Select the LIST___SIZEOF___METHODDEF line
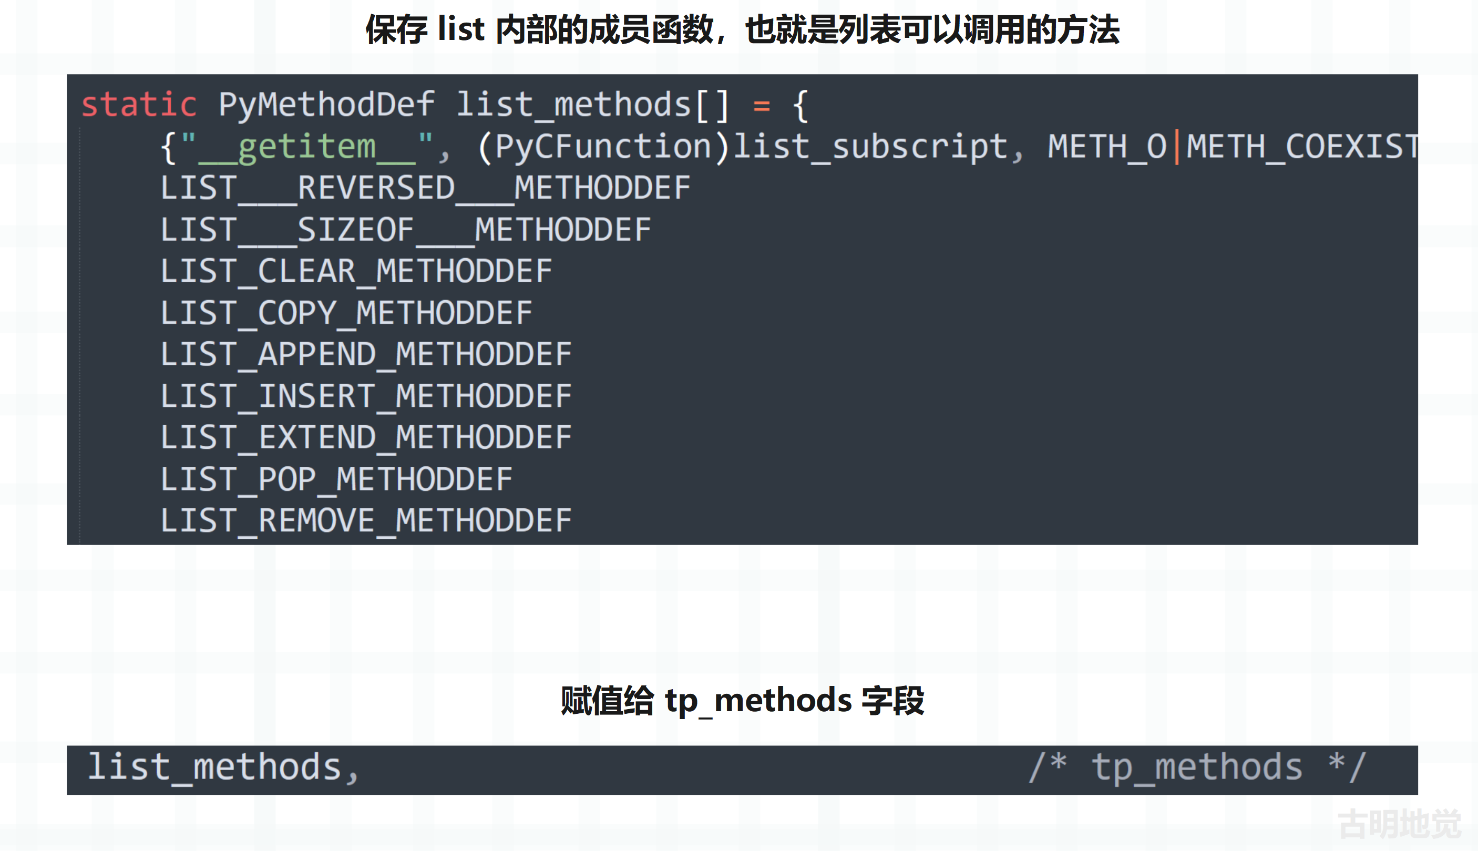 pyautogui.click(x=406, y=230)
